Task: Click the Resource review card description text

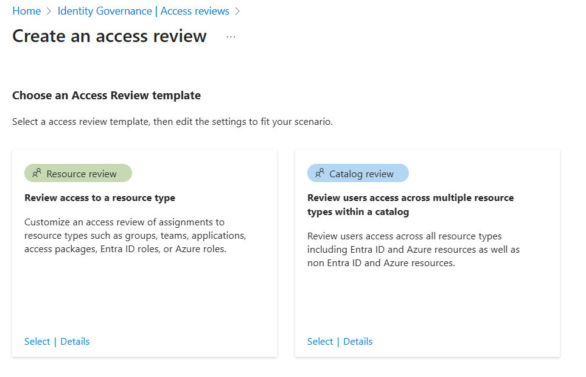Action: pyautogui.click(x=135, y=235)
